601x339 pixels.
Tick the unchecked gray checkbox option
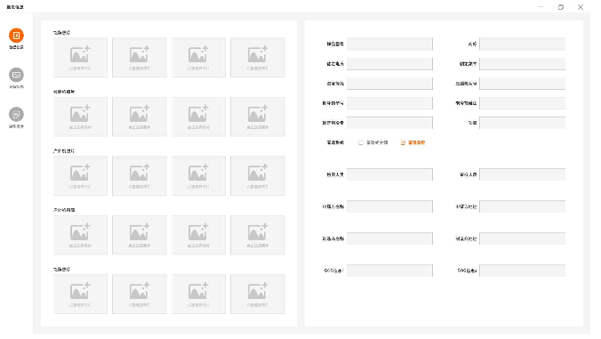361,142
